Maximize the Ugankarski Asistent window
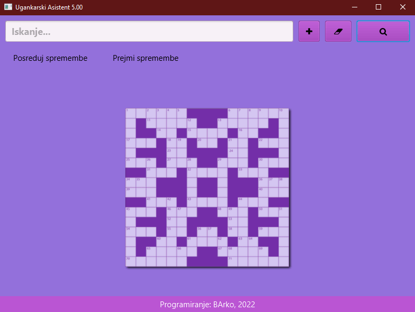415x312 pixels. 378,7
